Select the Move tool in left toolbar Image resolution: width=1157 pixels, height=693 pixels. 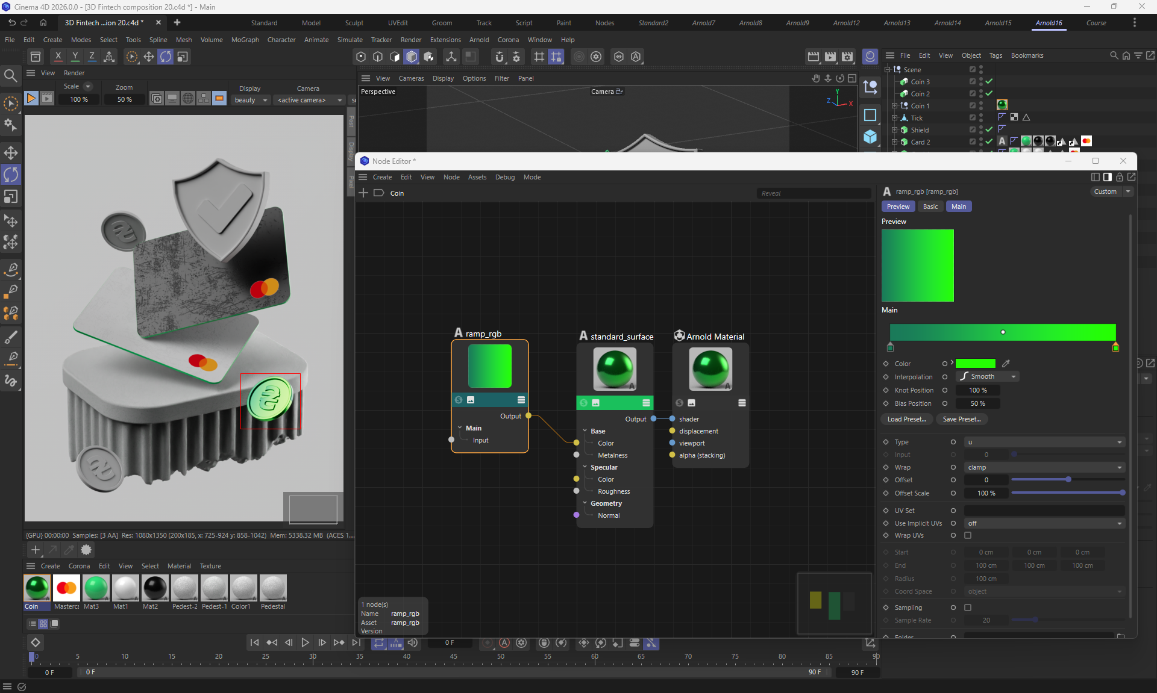click(x=11, y=153)
